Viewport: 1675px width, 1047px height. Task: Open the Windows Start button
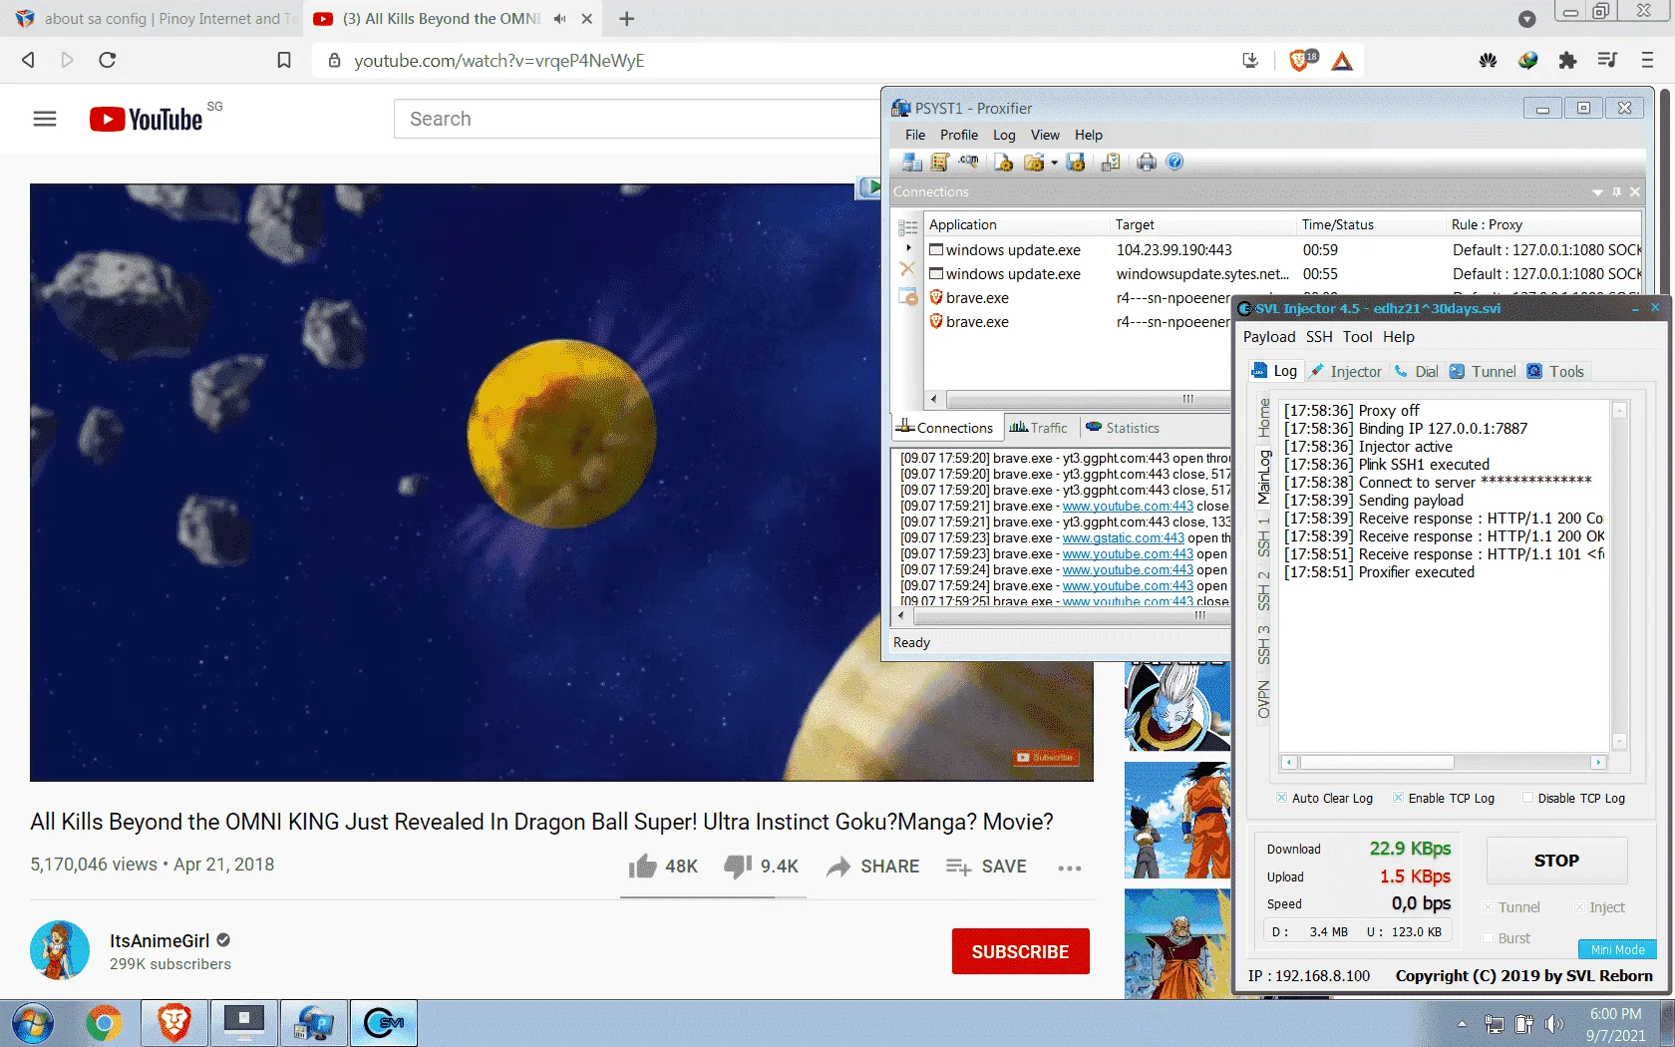32,1023
